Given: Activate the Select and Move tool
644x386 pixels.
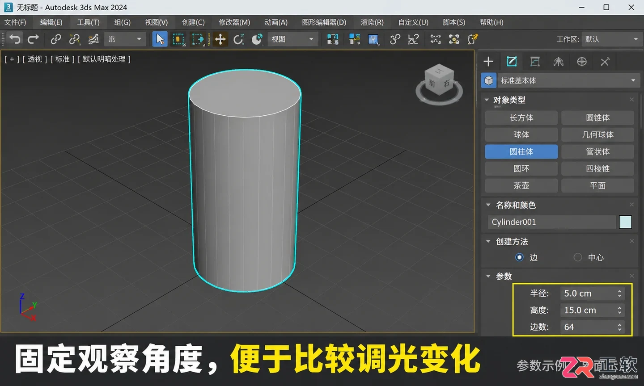Looking at the screenshot, I should pos(220,39).
